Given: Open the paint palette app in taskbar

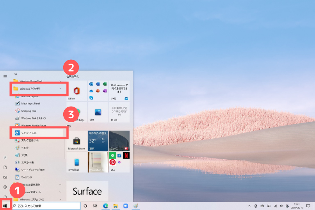Looking at the screenshot, I should point(135,206).
